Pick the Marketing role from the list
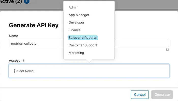Viewport: 178px width, 101px height. click(76, 53)
